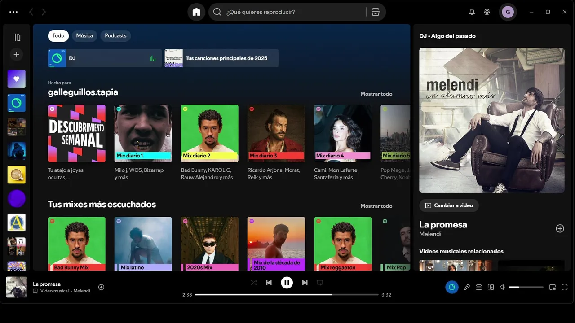Open Liked Songs heart playlist
575x323 pixels.
tap(17, 79)
